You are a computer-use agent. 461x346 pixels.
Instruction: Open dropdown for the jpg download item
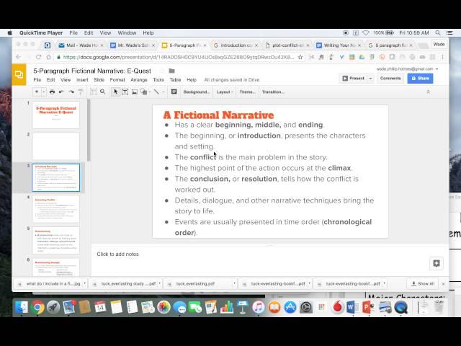[85, 283]
